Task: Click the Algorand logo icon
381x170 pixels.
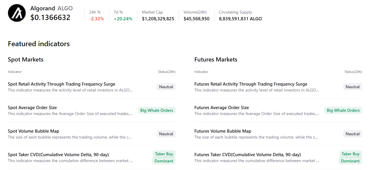Action: pos(17,13)
